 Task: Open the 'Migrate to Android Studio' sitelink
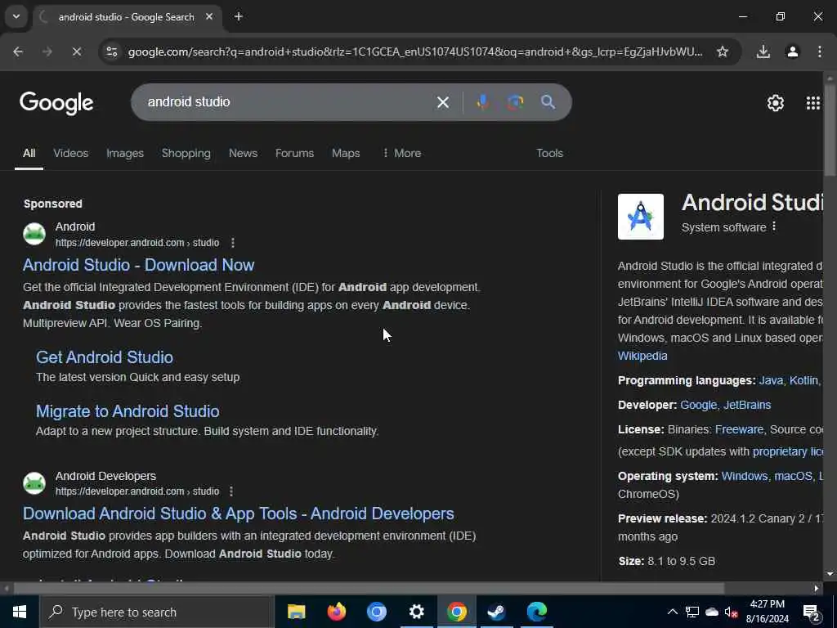coord(128,411)
